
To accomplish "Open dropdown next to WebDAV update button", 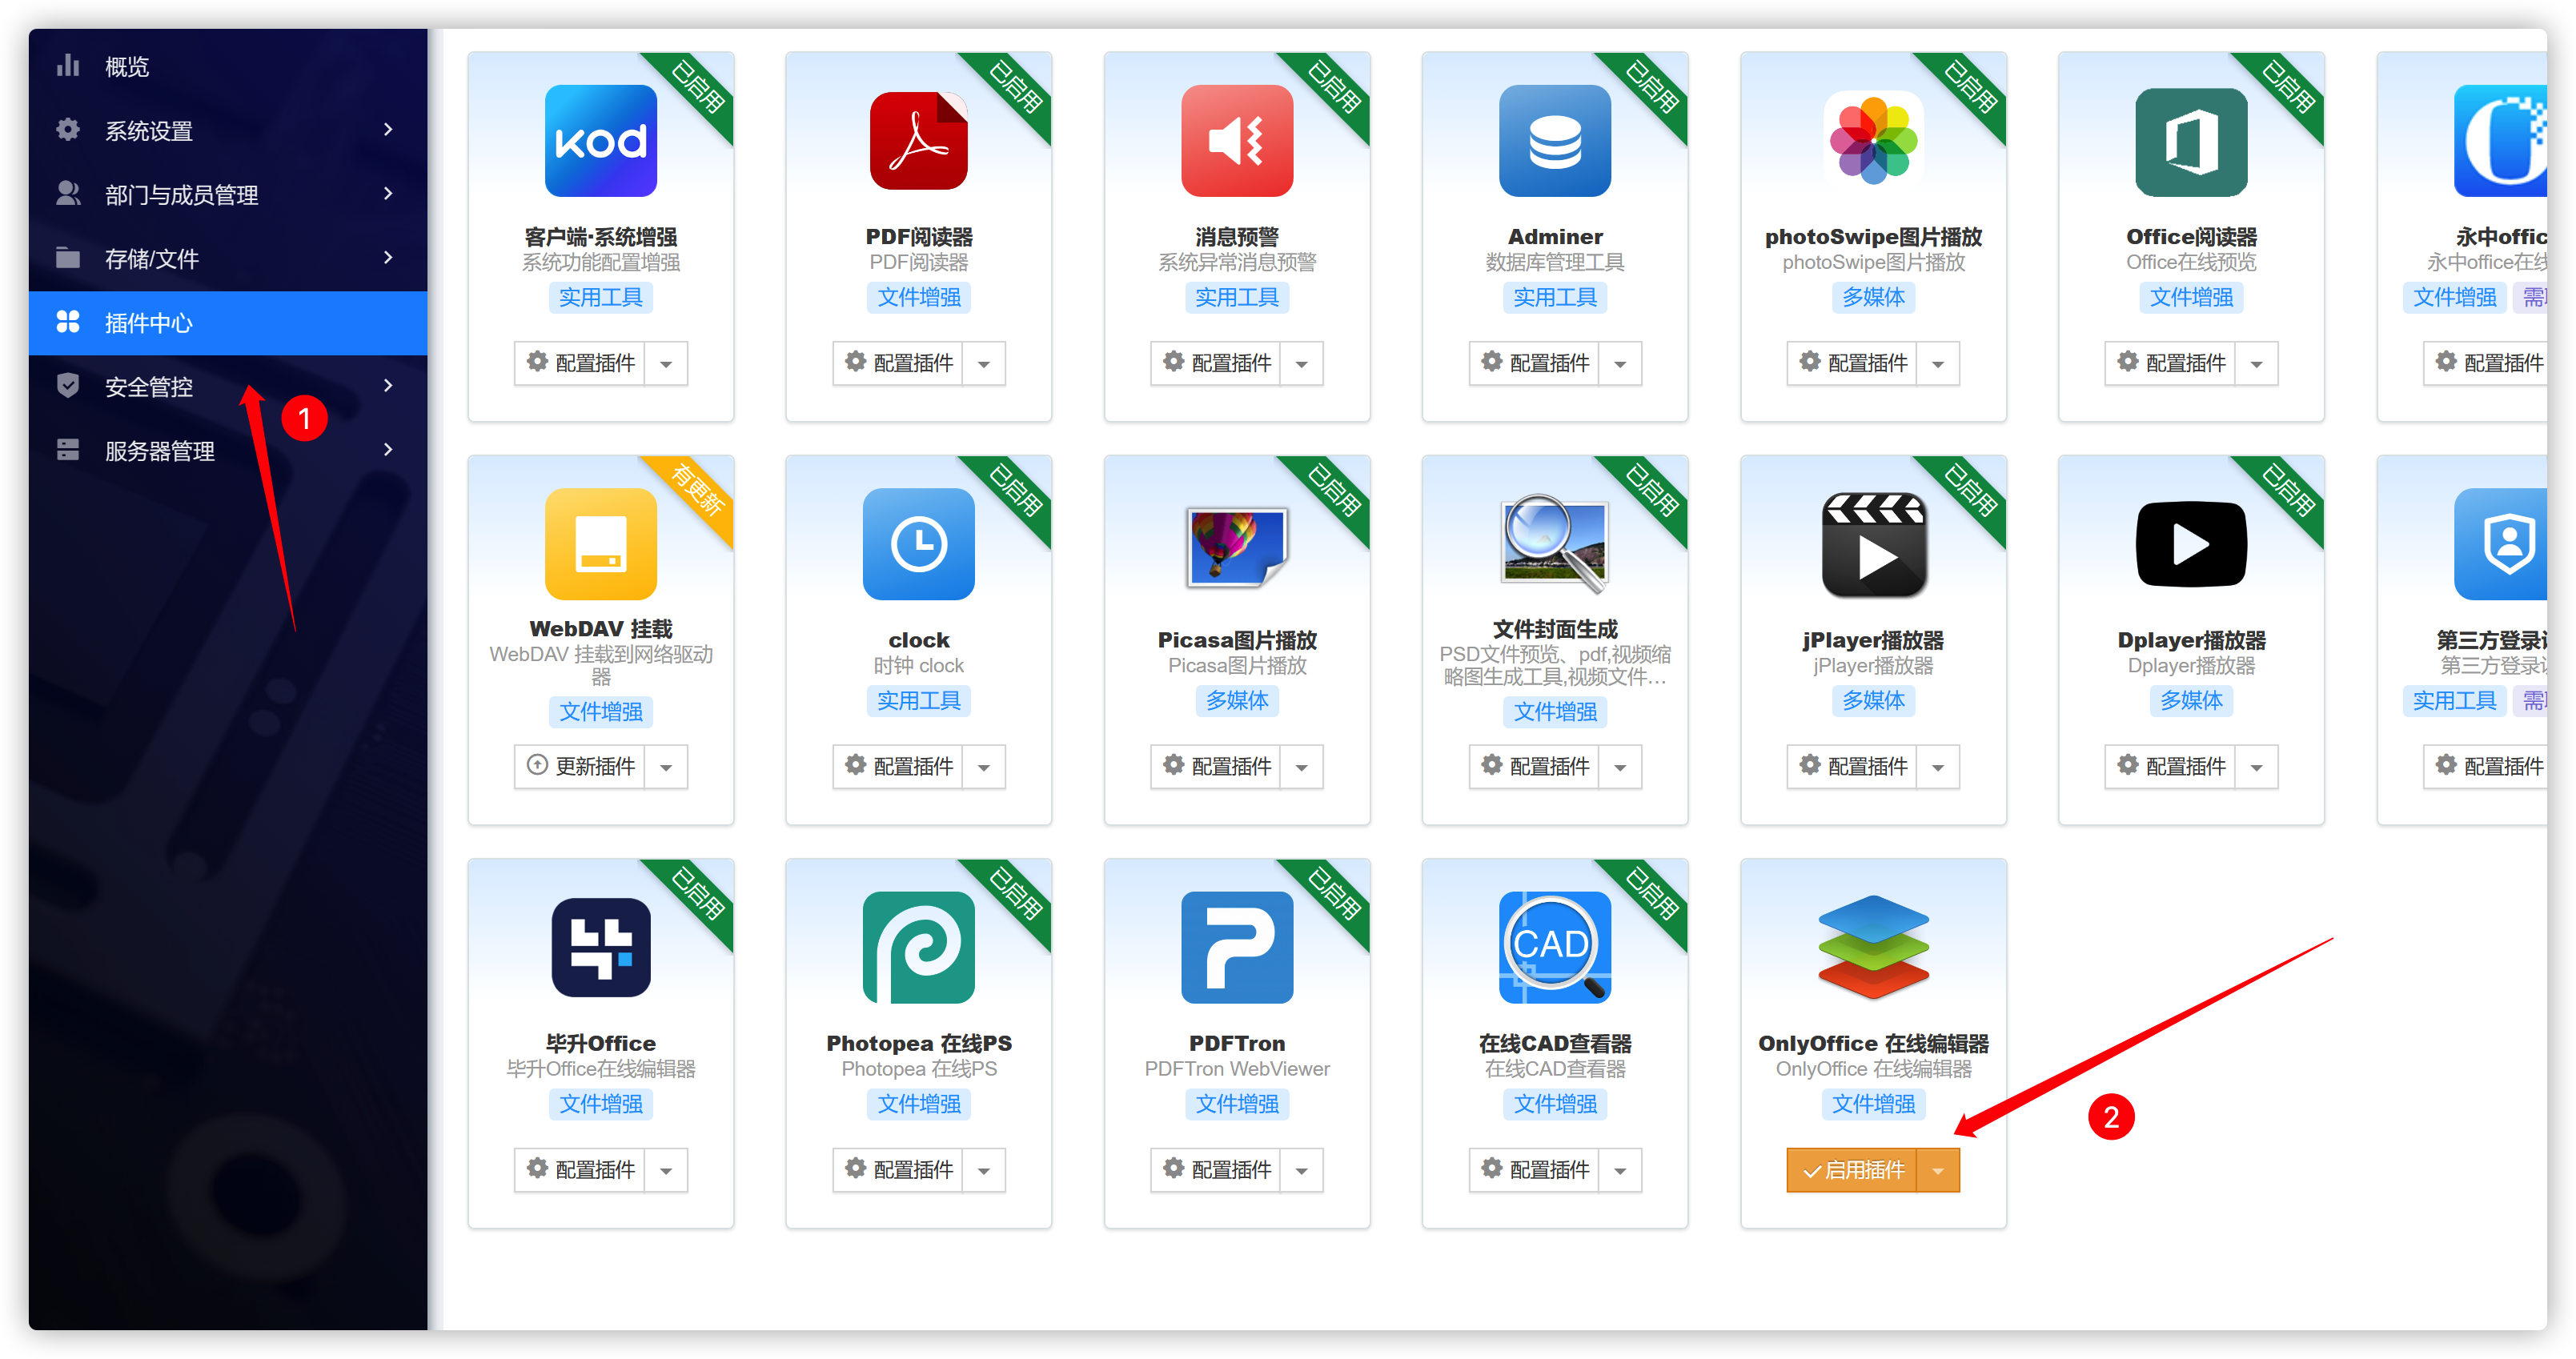I will [666, 767].
